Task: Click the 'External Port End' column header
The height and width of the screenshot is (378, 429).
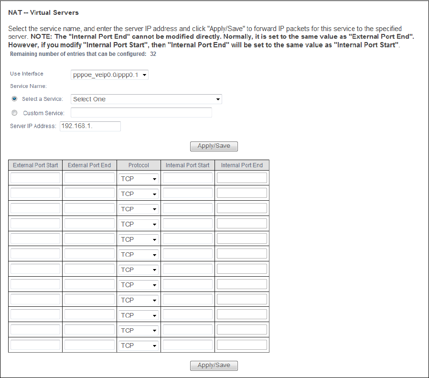Action: click(x=89, y=165)
